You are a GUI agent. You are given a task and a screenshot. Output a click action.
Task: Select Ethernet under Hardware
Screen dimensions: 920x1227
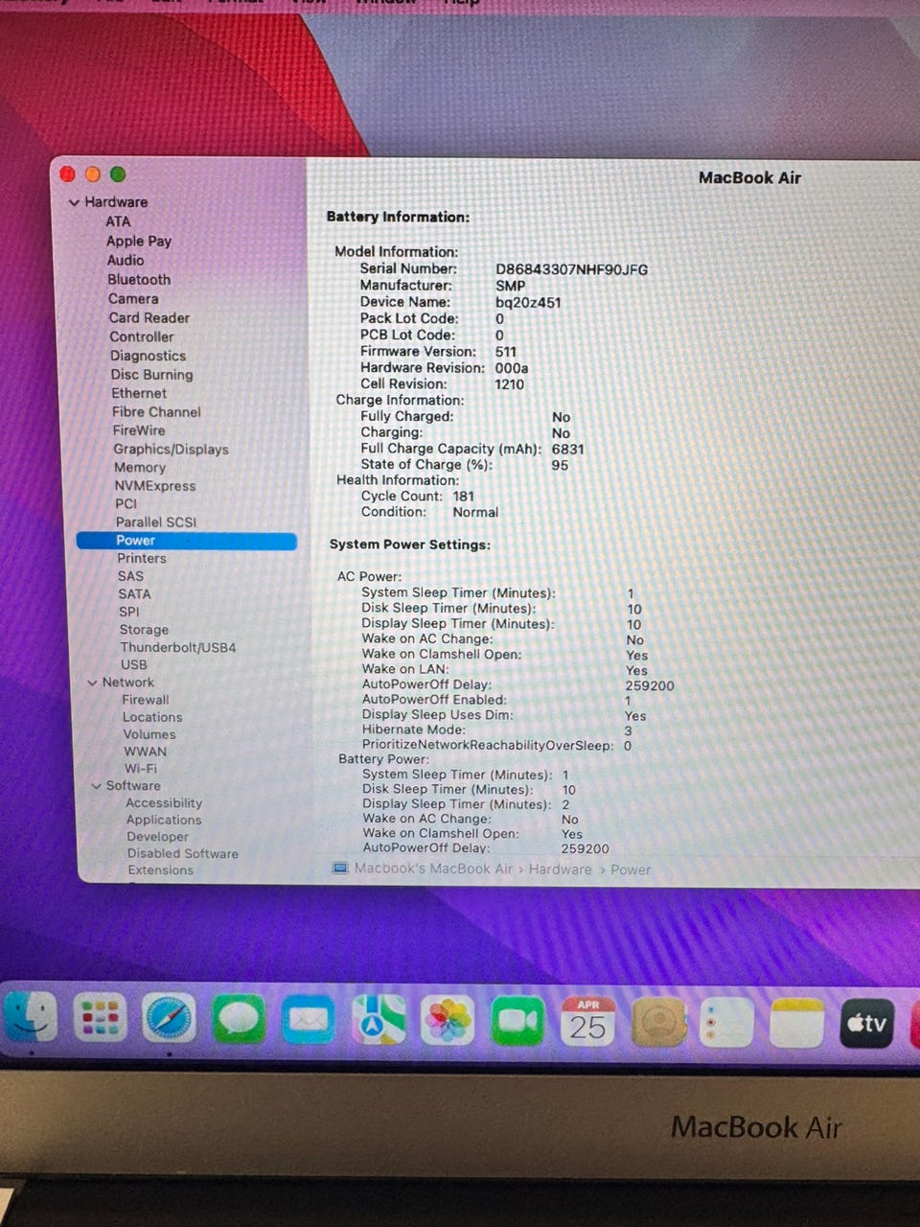point(139,393)
